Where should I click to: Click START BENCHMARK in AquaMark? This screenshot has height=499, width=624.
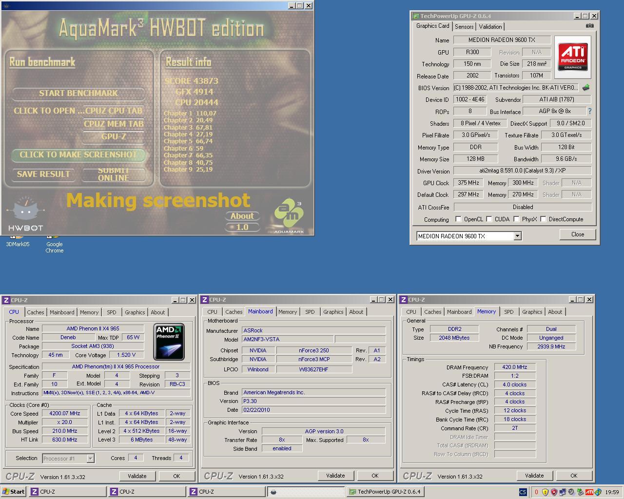(x=78, y=93)
